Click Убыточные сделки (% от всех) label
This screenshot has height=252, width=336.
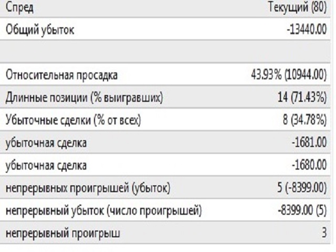click(73, 120)
